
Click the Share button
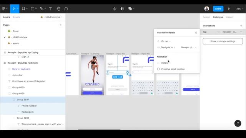(218, 9)
